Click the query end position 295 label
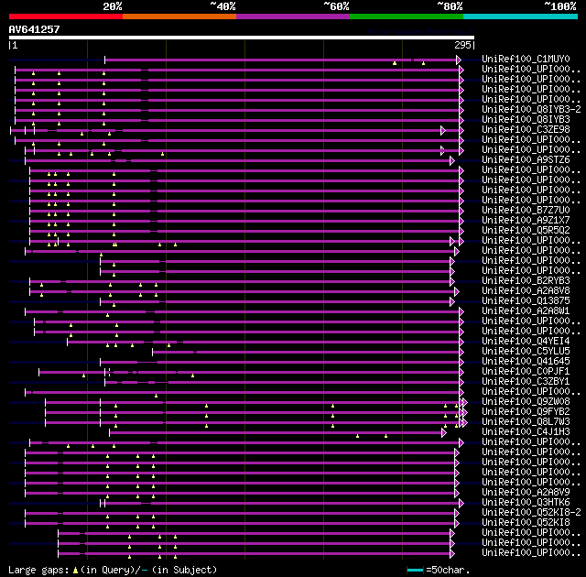The image size is (586, 577). (462, 45)
